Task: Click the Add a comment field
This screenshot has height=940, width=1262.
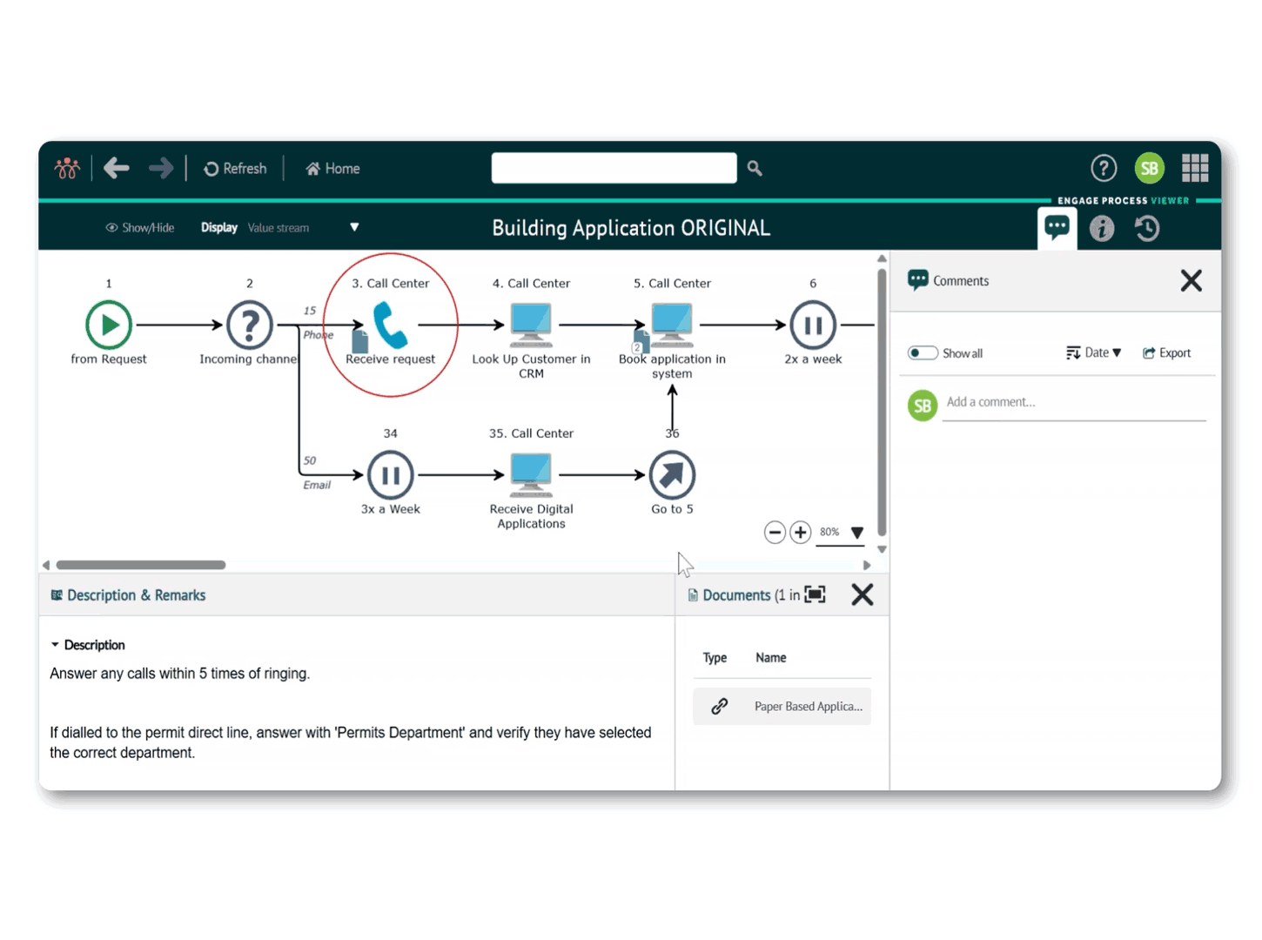Action: tap(1074, 402)
